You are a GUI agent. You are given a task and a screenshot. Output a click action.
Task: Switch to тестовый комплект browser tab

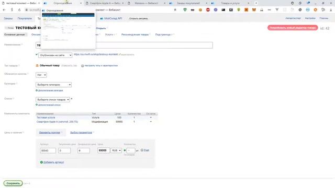[21, 3]
